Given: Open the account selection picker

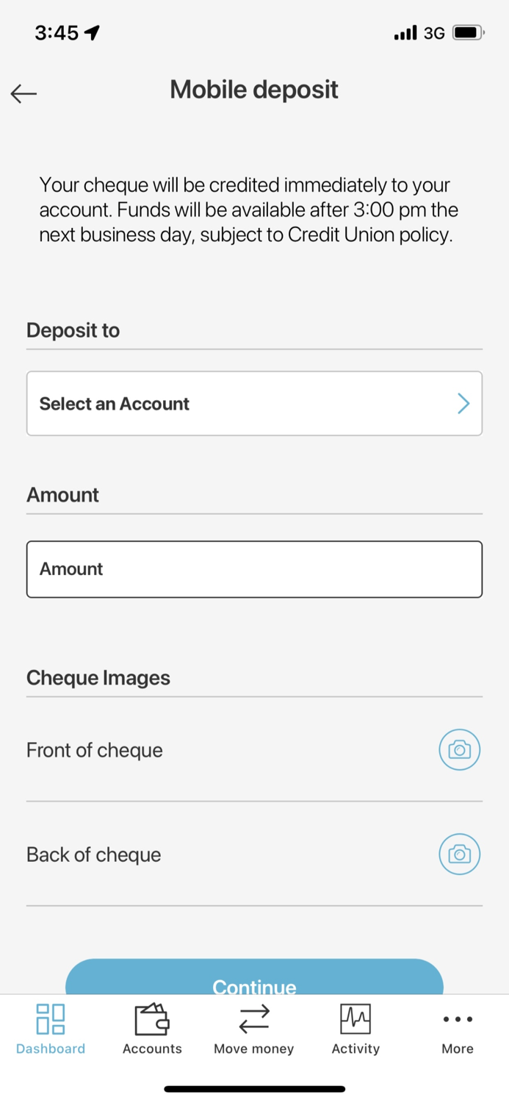Looking at the screenshot, I should pos(254,403).
